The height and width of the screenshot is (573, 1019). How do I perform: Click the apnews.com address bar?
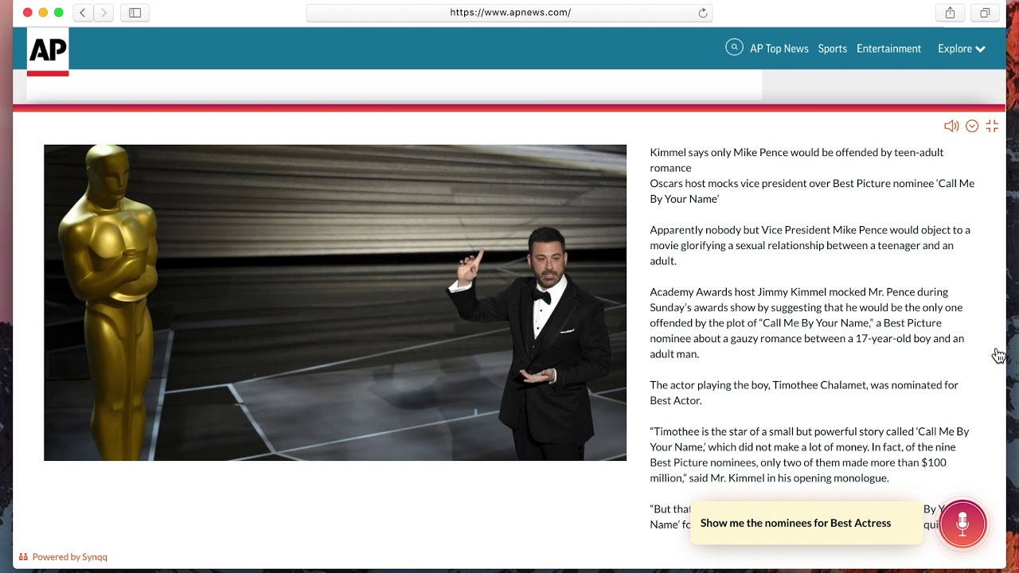coord(509,13)
